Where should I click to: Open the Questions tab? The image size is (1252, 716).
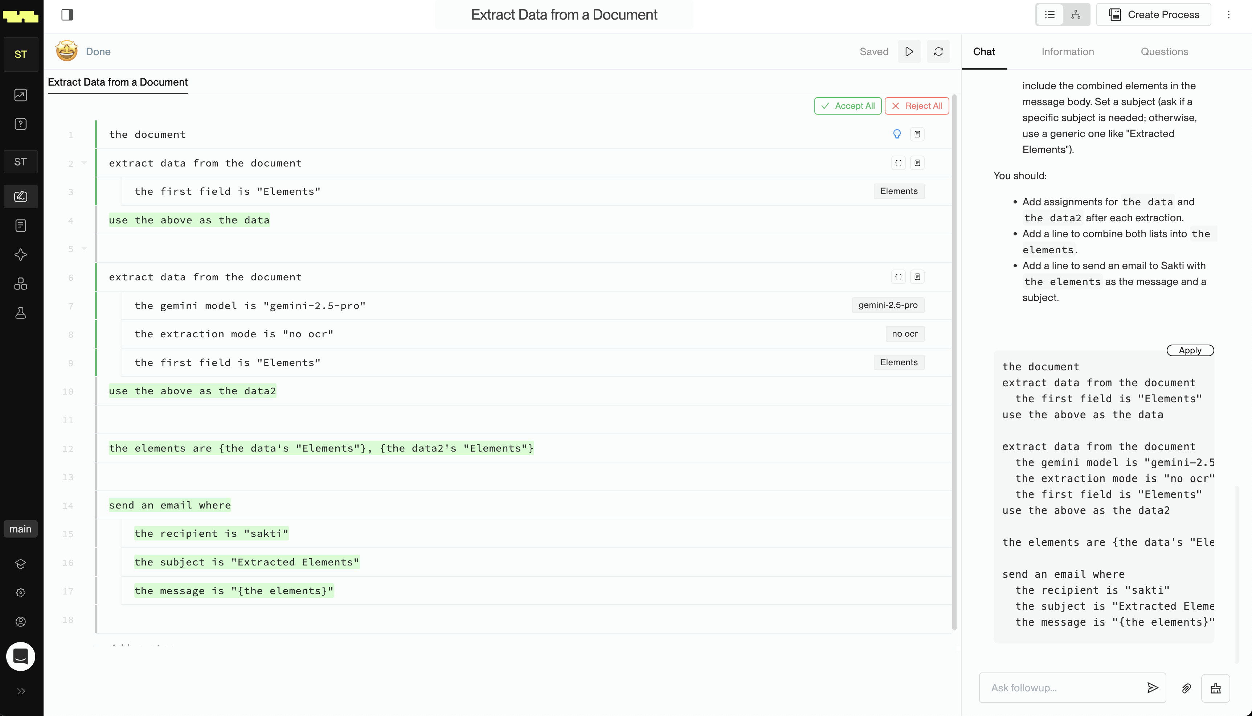[1164, 51]
